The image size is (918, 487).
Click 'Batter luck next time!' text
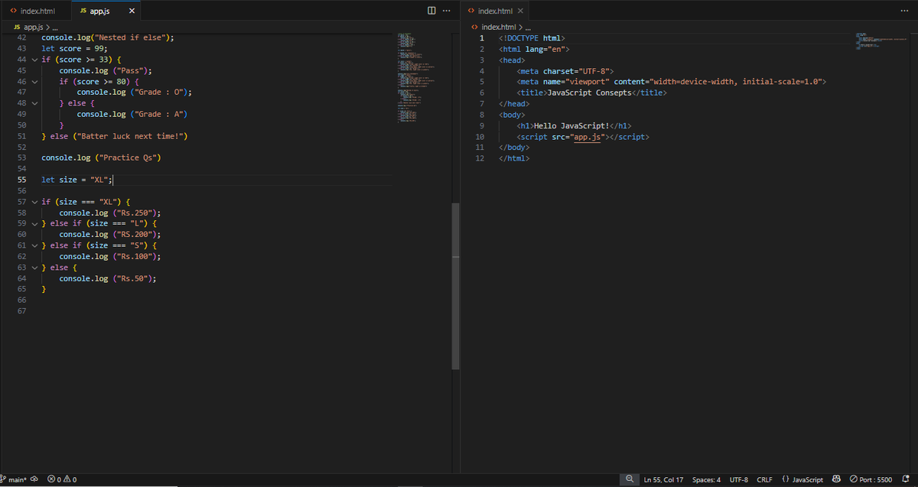point(129,136)
